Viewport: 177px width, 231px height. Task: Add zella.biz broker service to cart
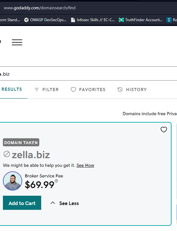click(22, 203)
